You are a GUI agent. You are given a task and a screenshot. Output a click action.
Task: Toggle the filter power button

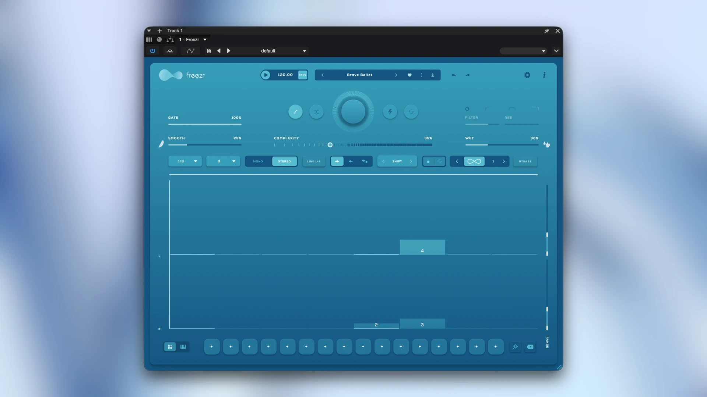pyautogui.click(x=467, y=109)
